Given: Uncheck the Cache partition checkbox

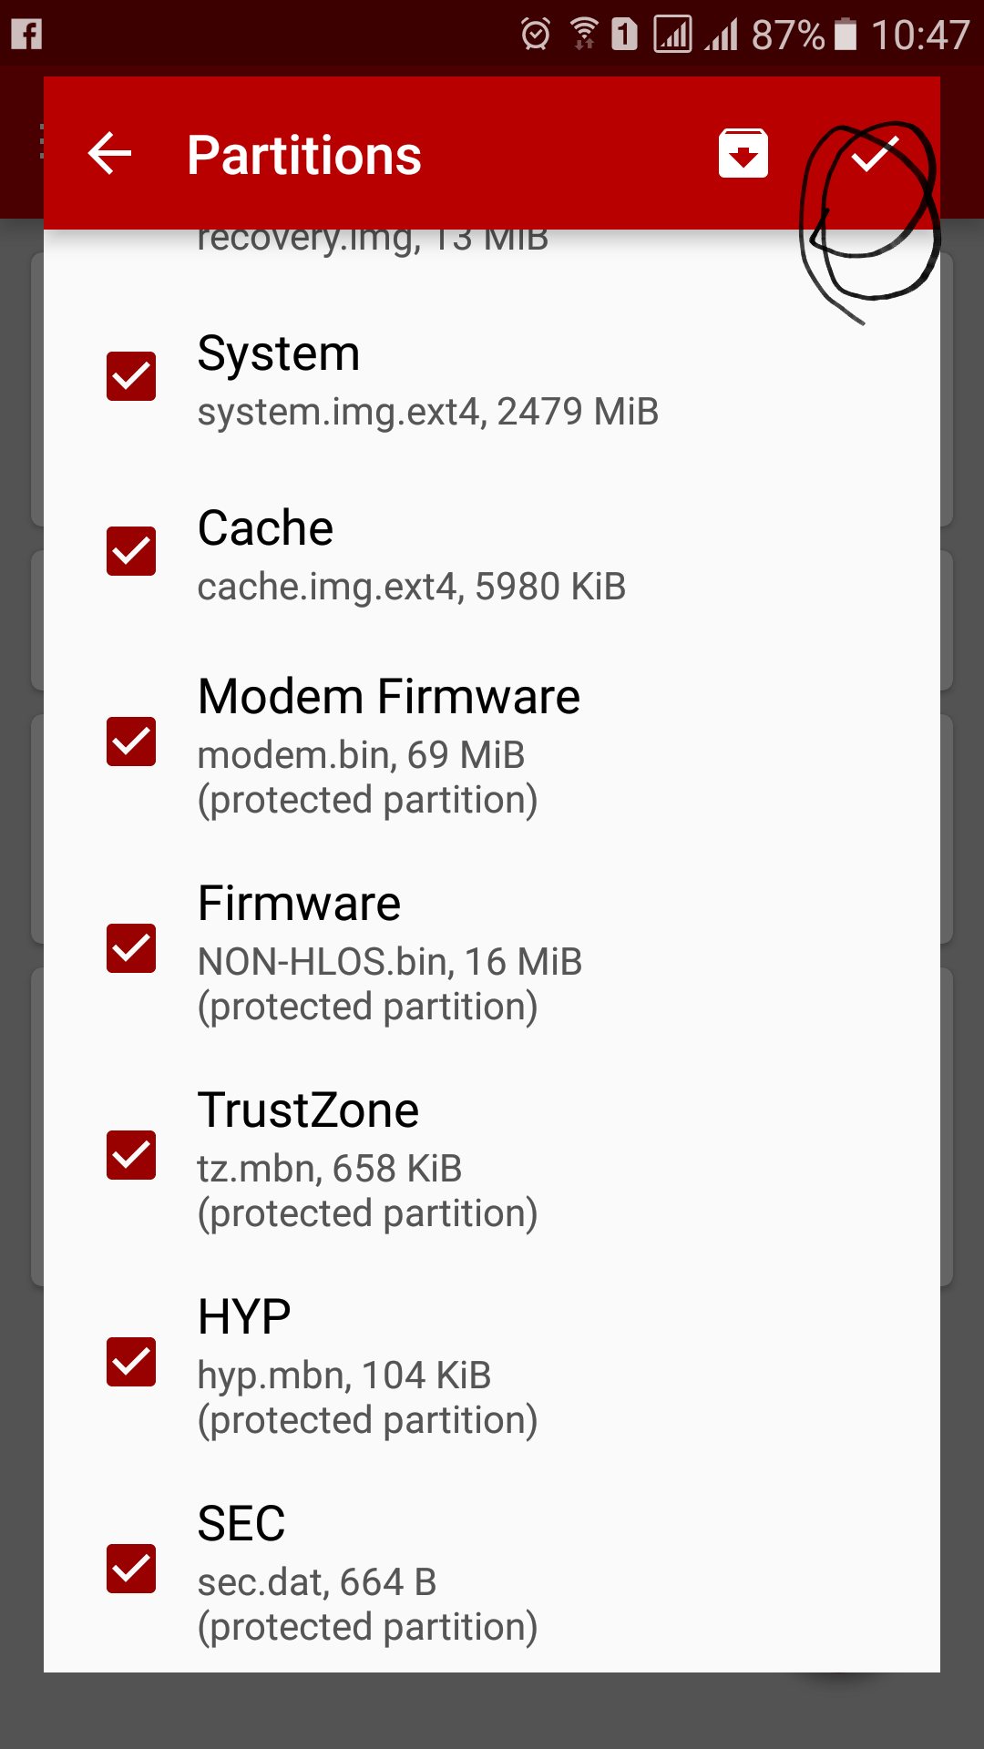Looking at the screenshot, I should pyautogui.click(x=131, y=551).
